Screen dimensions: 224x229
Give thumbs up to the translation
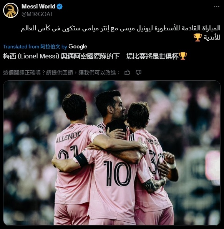(127, 73)
